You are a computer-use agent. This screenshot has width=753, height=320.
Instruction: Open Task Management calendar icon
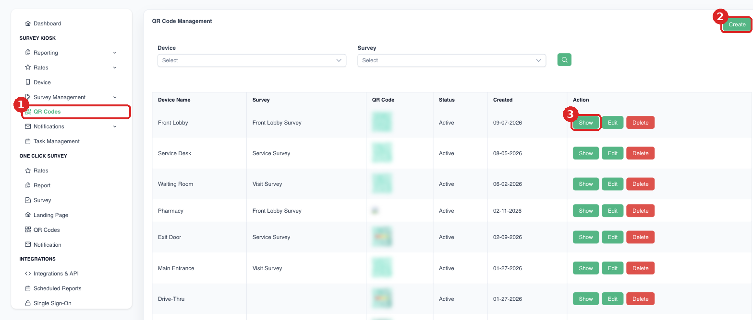[x=28, y=141]
